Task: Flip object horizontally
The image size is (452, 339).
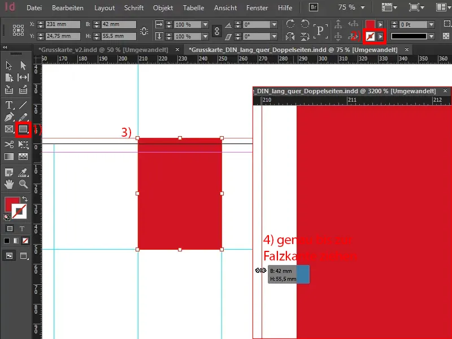Action: (x=290, y=36)
